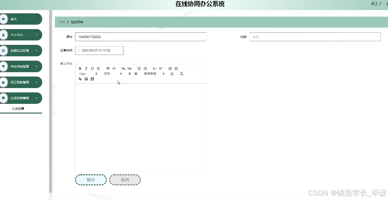Insert a blockquote with the quote icon
The width and height of the screenshot is (388, 200).
pos(108,68)
